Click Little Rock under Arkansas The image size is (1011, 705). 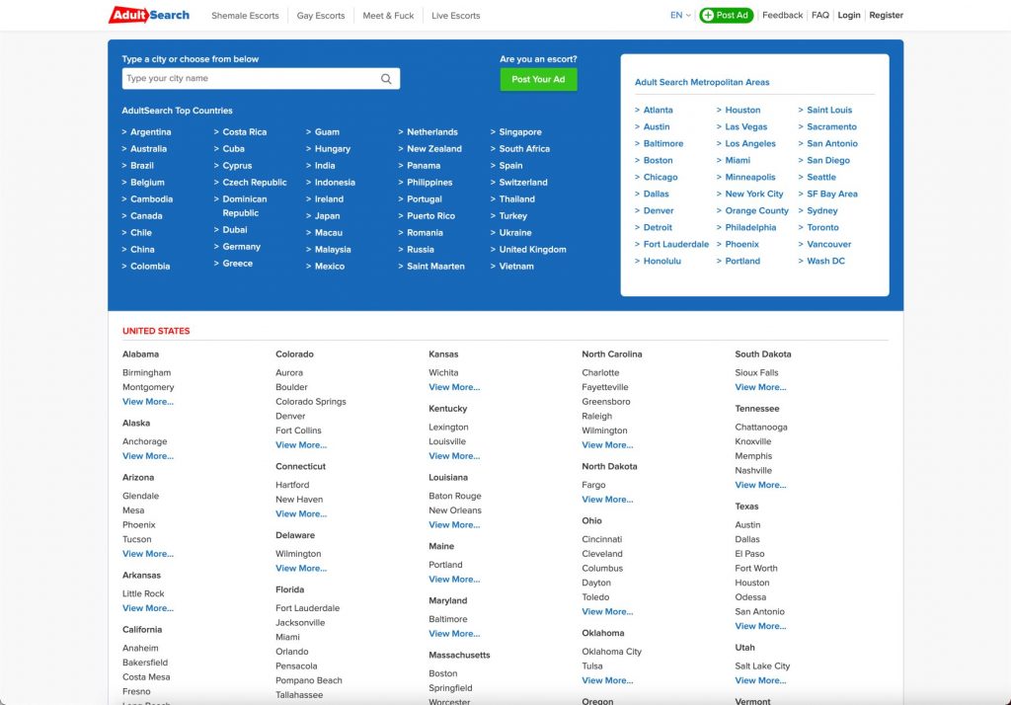point(143,593)
